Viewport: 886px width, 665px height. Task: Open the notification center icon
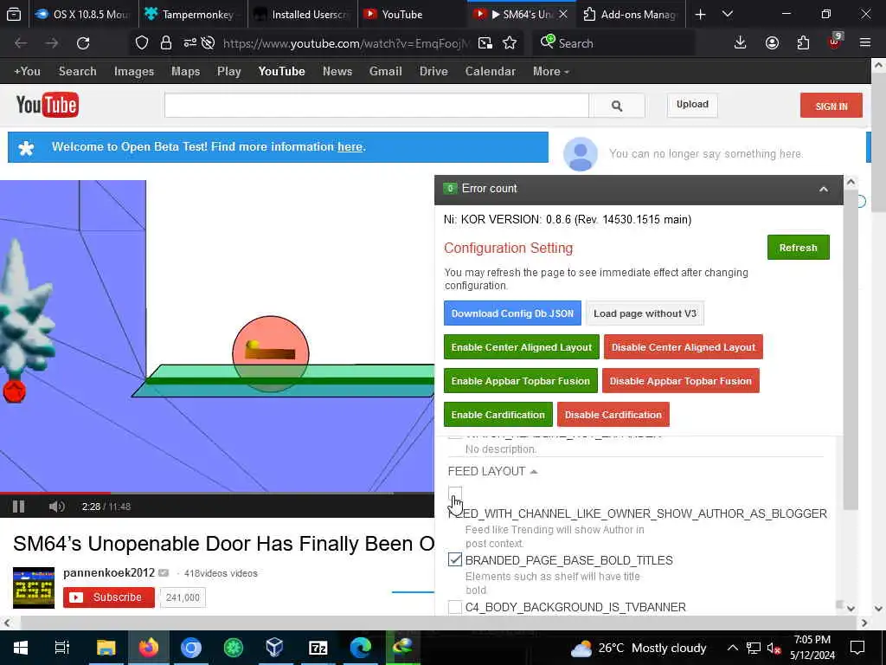click(857, 648)
